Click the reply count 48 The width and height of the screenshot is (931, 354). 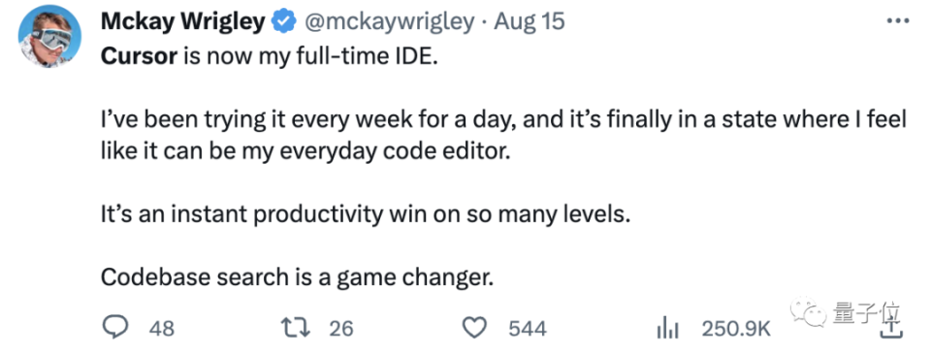pos(162,329)
